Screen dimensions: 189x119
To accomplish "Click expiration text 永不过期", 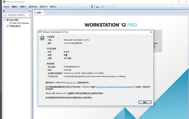I will (67, 58).
